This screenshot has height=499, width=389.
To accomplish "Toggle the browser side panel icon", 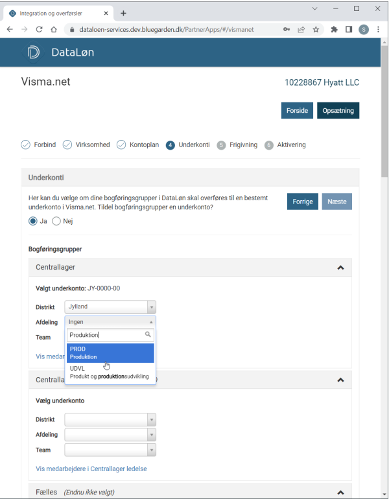I will tap(349, 30).
